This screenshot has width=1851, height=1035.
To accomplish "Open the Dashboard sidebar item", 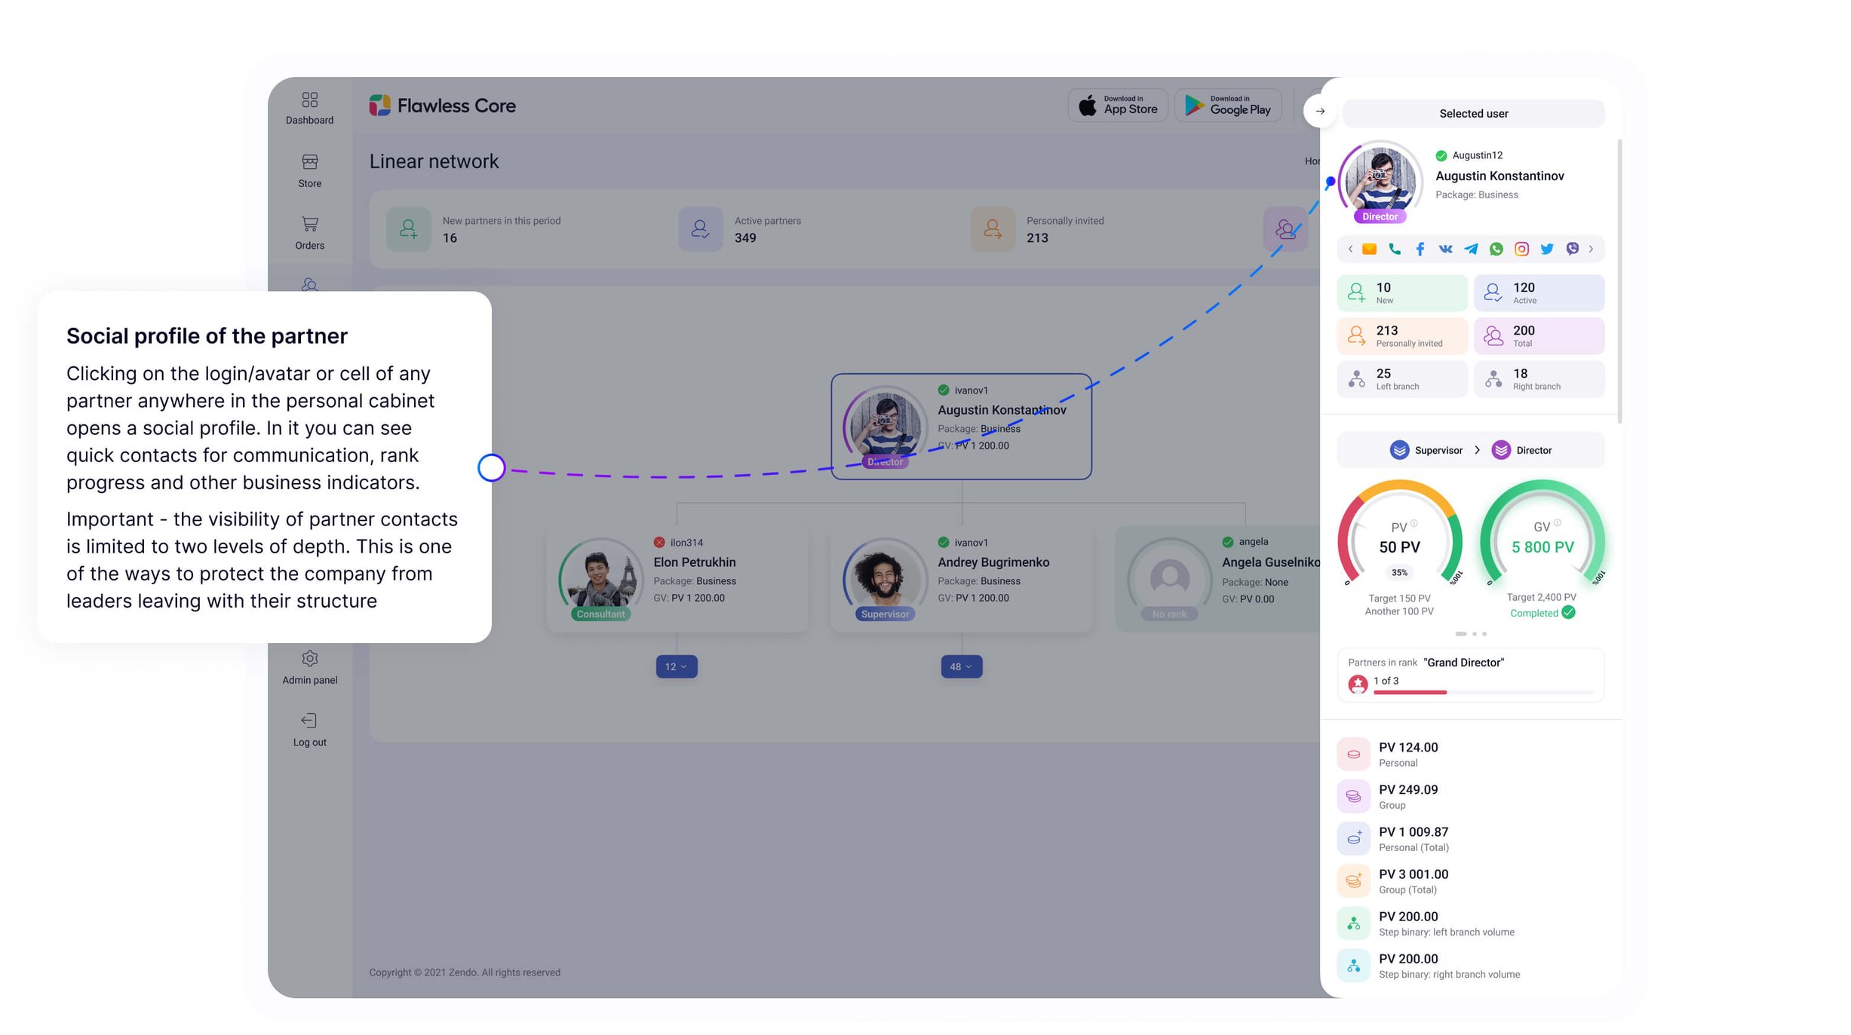I will click(309, 108).
